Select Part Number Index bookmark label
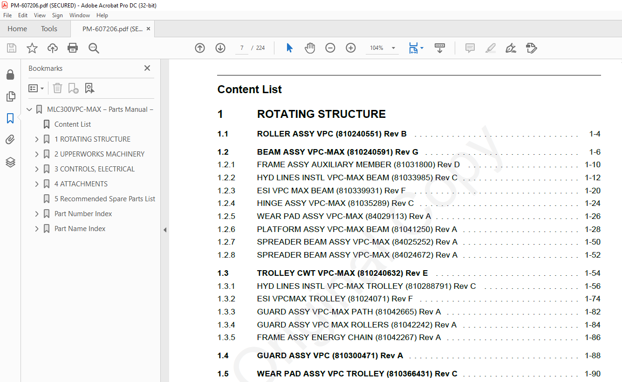The image size is (622, 382). (x=83, y=214)
